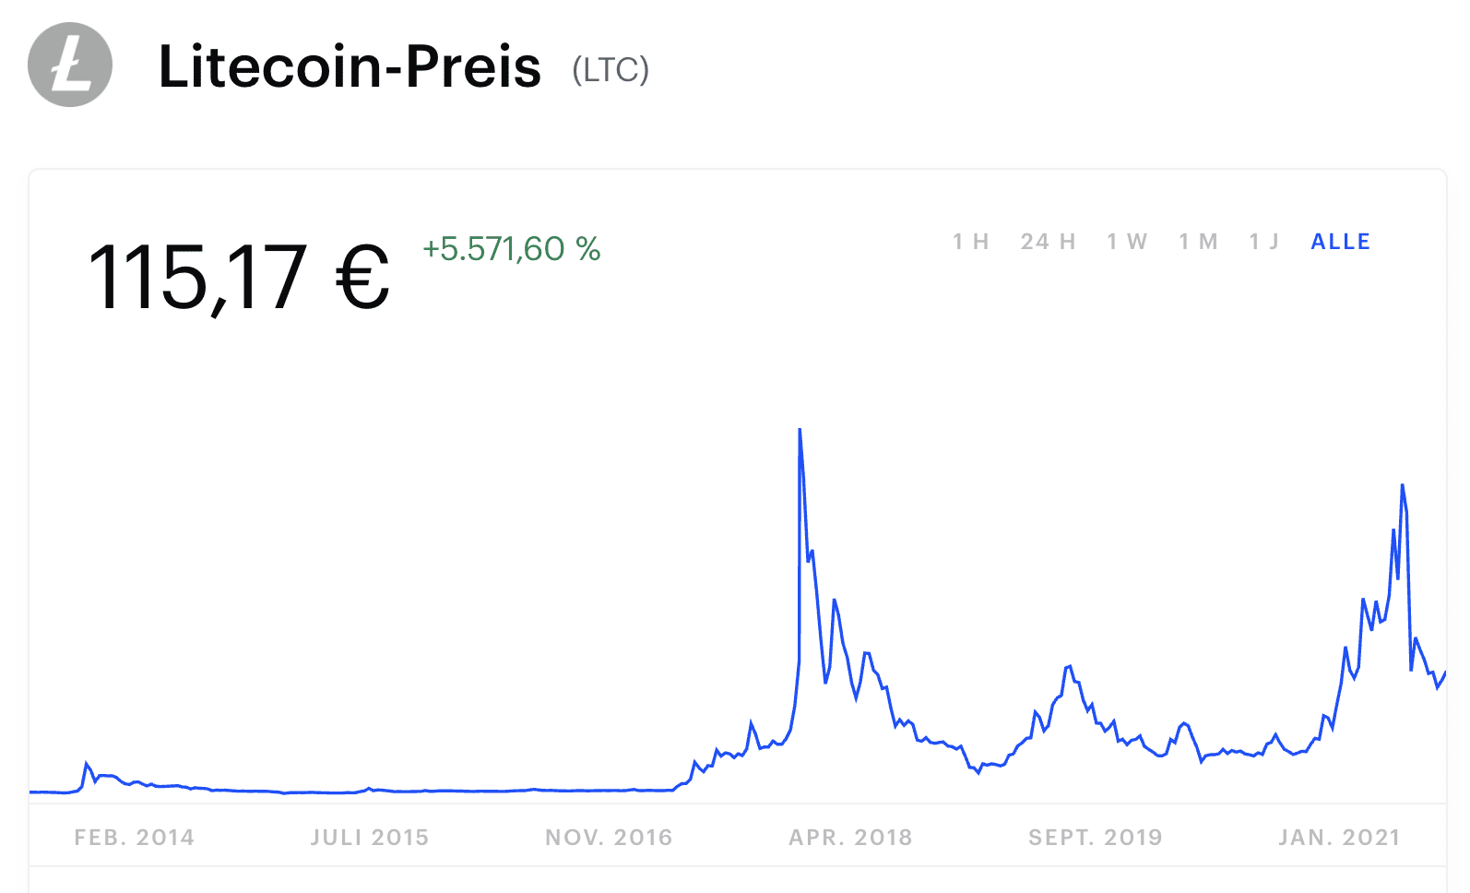Click the APR. 2018 axis label
1470x893 pixels.
(850, 838)
